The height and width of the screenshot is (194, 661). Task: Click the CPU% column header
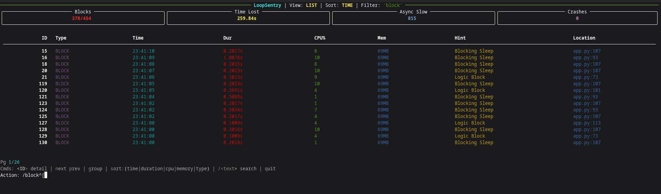(320, 38)
